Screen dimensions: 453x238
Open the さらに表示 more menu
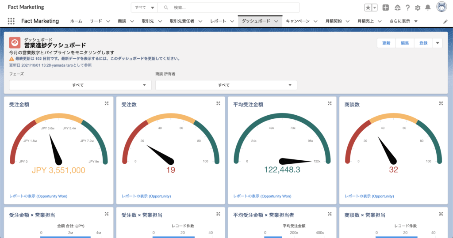click(403, 21)
